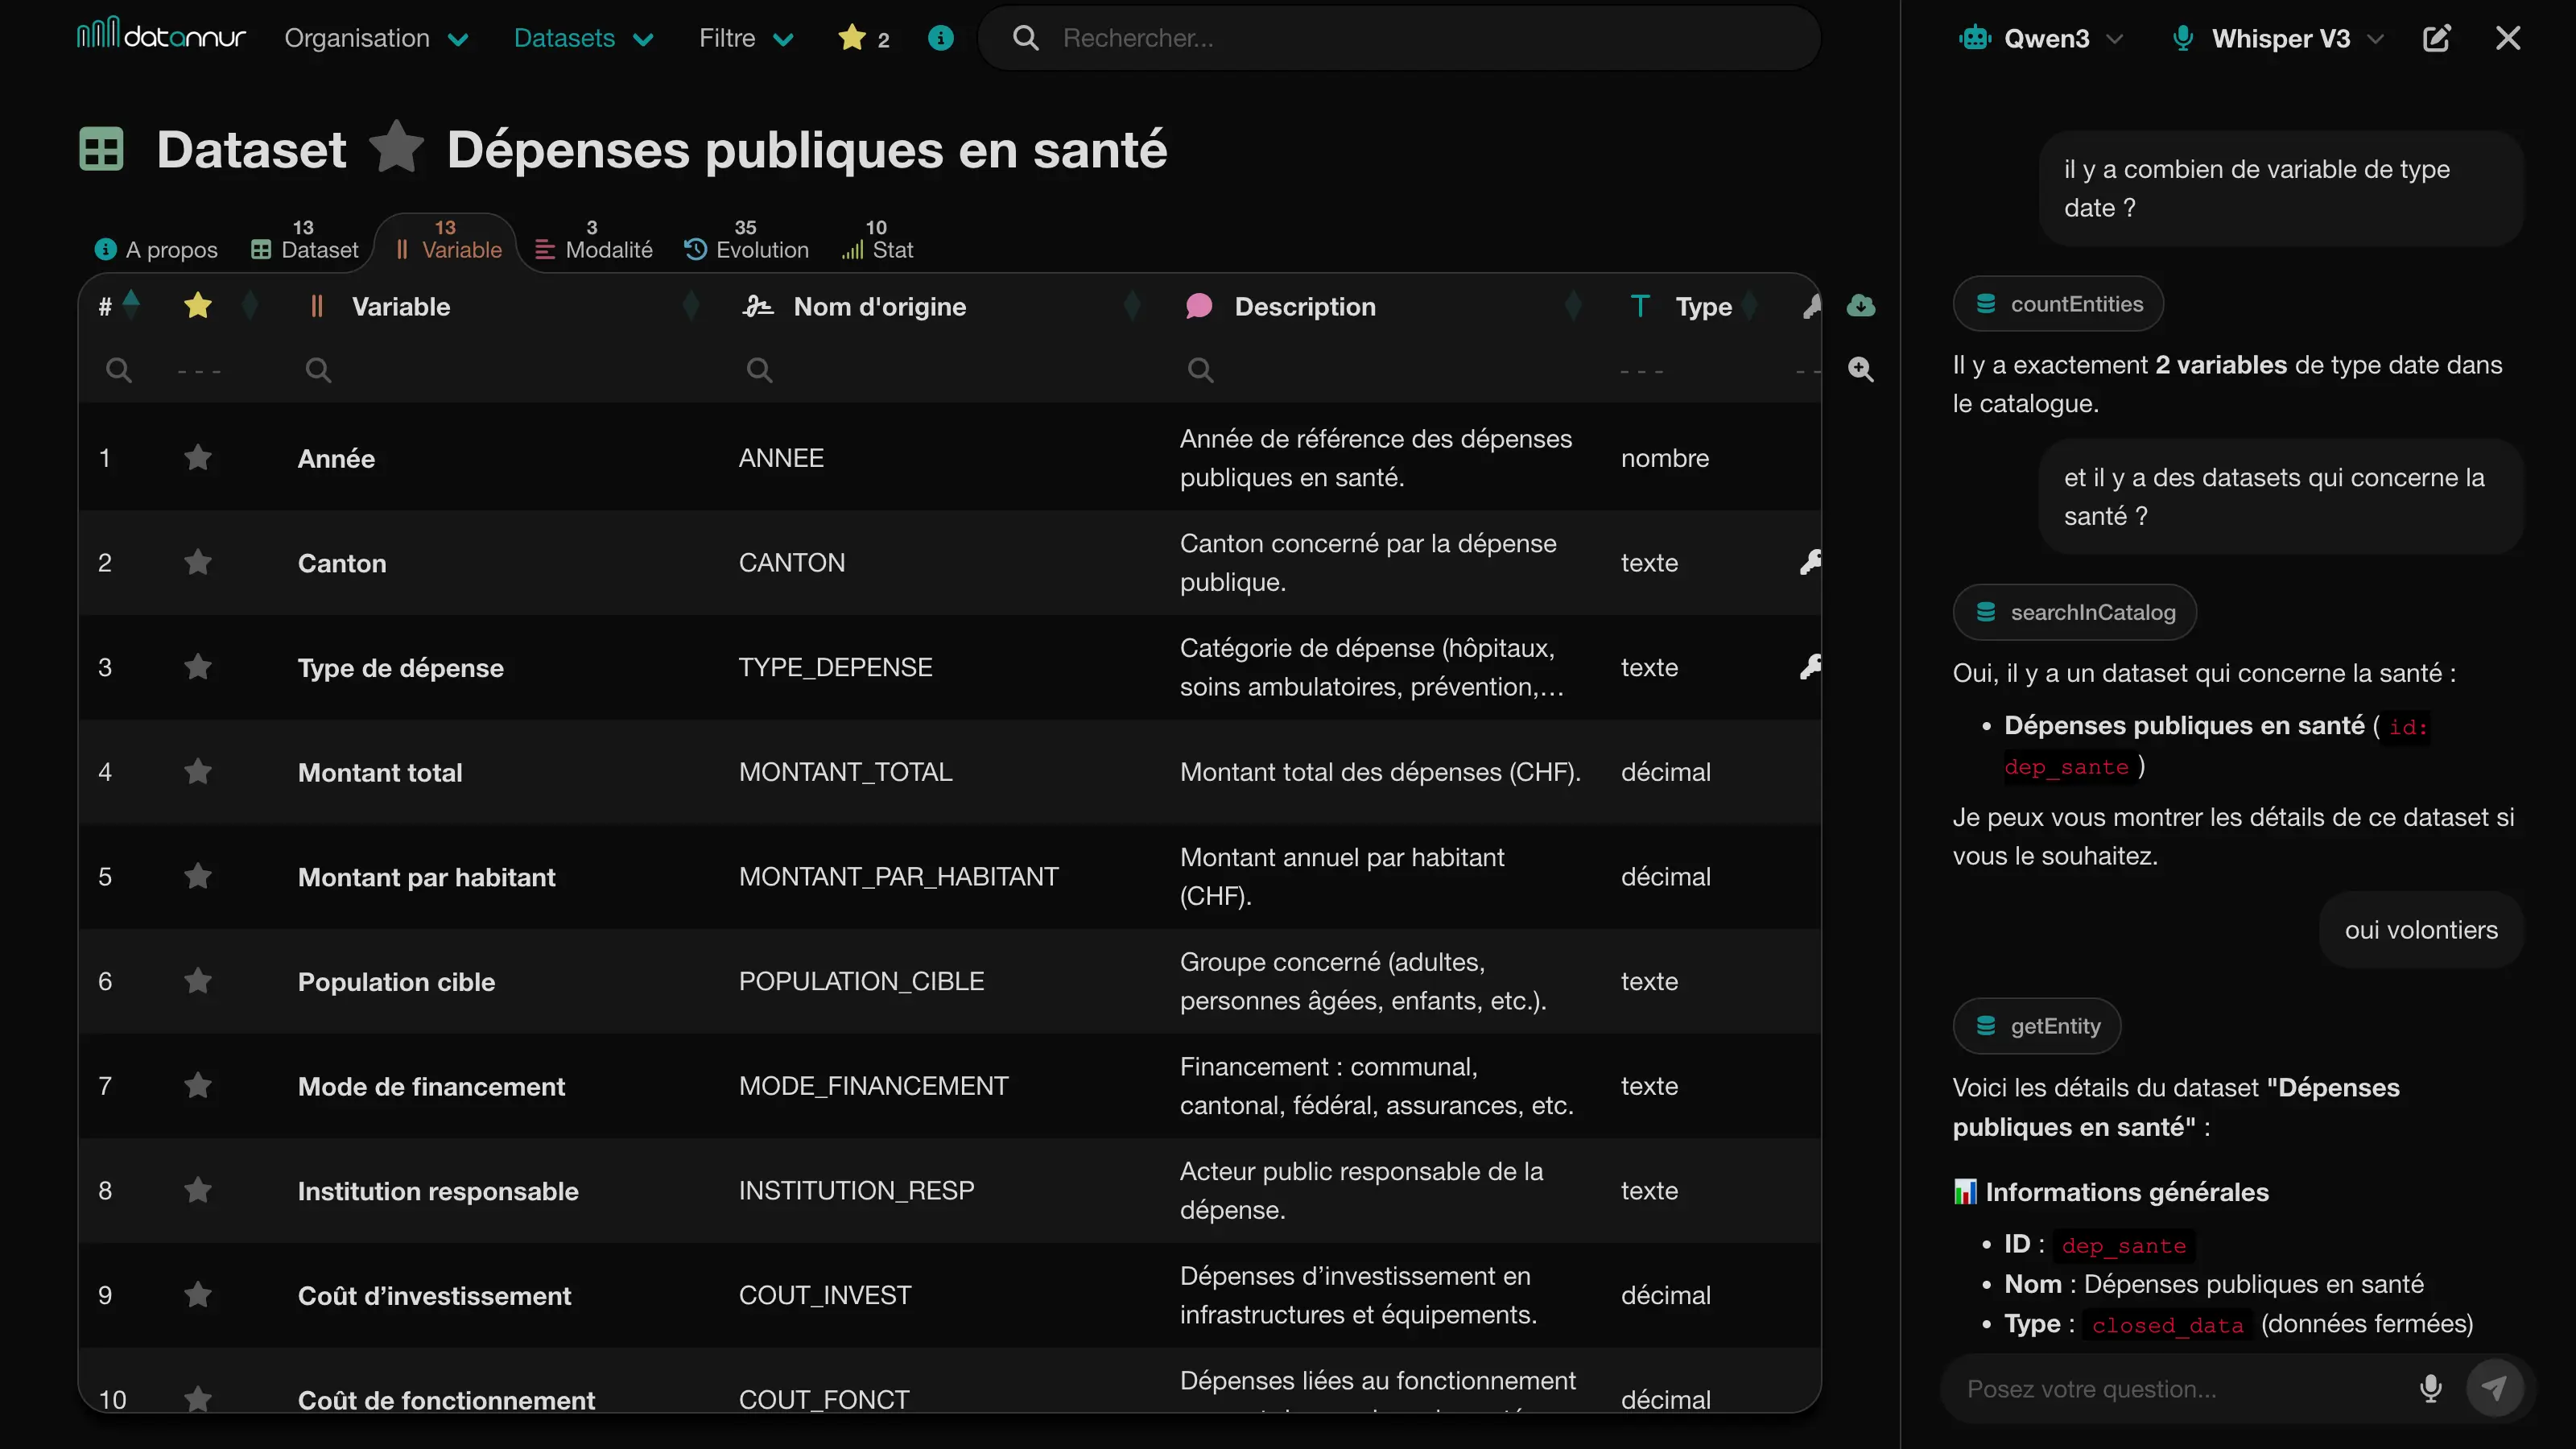Focus the Posez votre question input
This screenshot has height=1449, width=2576.
tap(2180, 1388)
